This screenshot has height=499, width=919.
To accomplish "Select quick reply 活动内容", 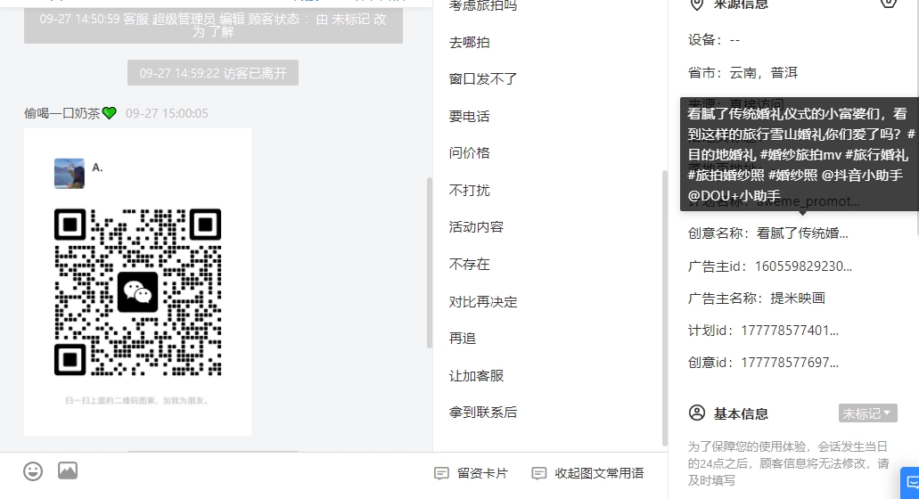I will (477, 227).
